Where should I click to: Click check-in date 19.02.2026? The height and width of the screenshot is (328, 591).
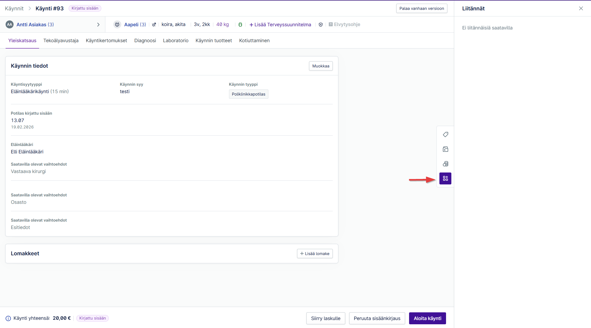(22, 127)
